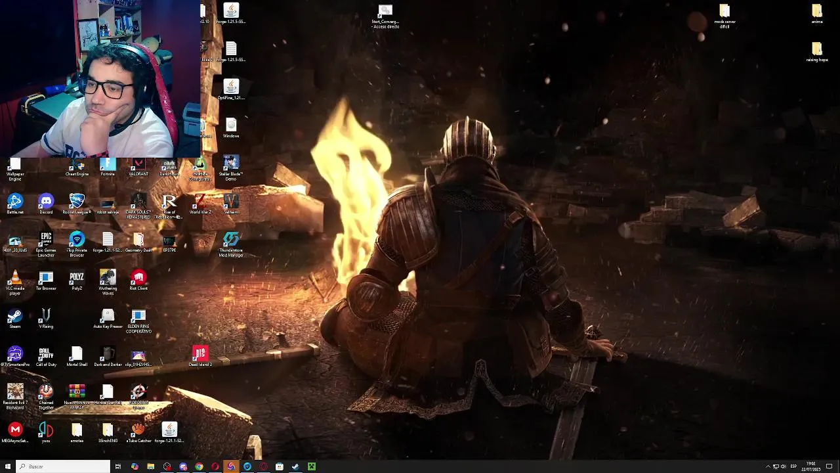Select the Valheim desktop icon
Screen dimensions: 840x473
click(231, 204)
